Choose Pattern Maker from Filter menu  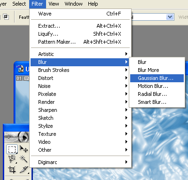point(80,42)
